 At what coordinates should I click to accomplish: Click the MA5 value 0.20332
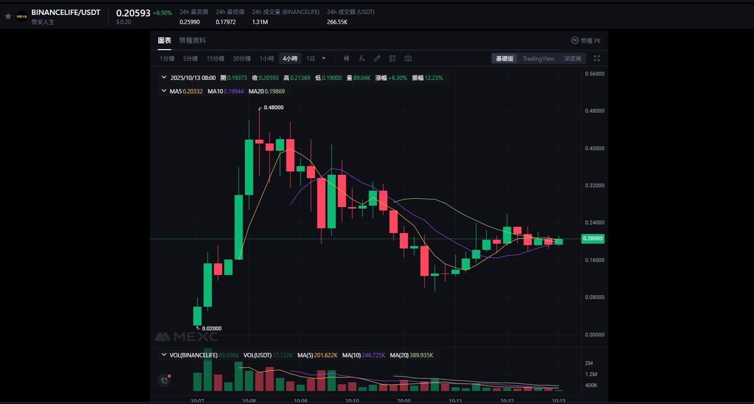[x=192, y=91]
